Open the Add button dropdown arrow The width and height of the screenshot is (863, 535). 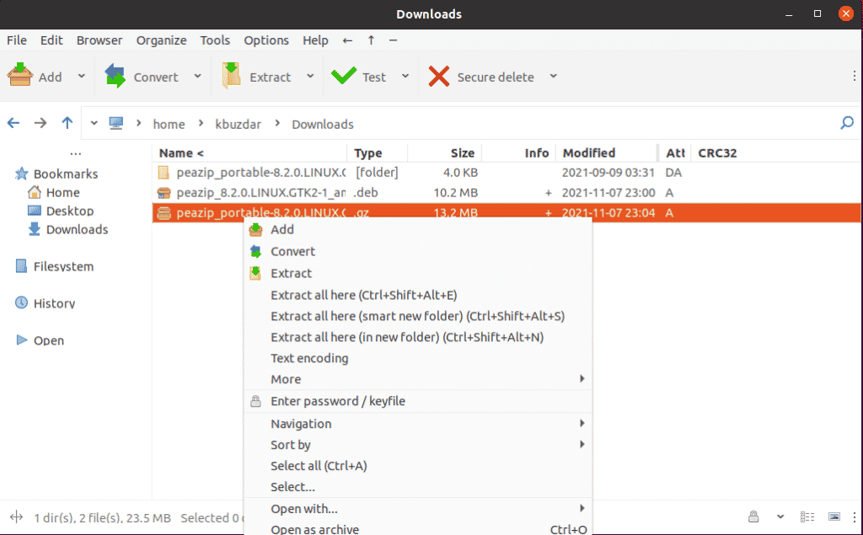[82, 76]
